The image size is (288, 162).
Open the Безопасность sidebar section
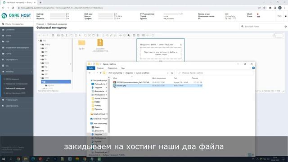point(12,106)
